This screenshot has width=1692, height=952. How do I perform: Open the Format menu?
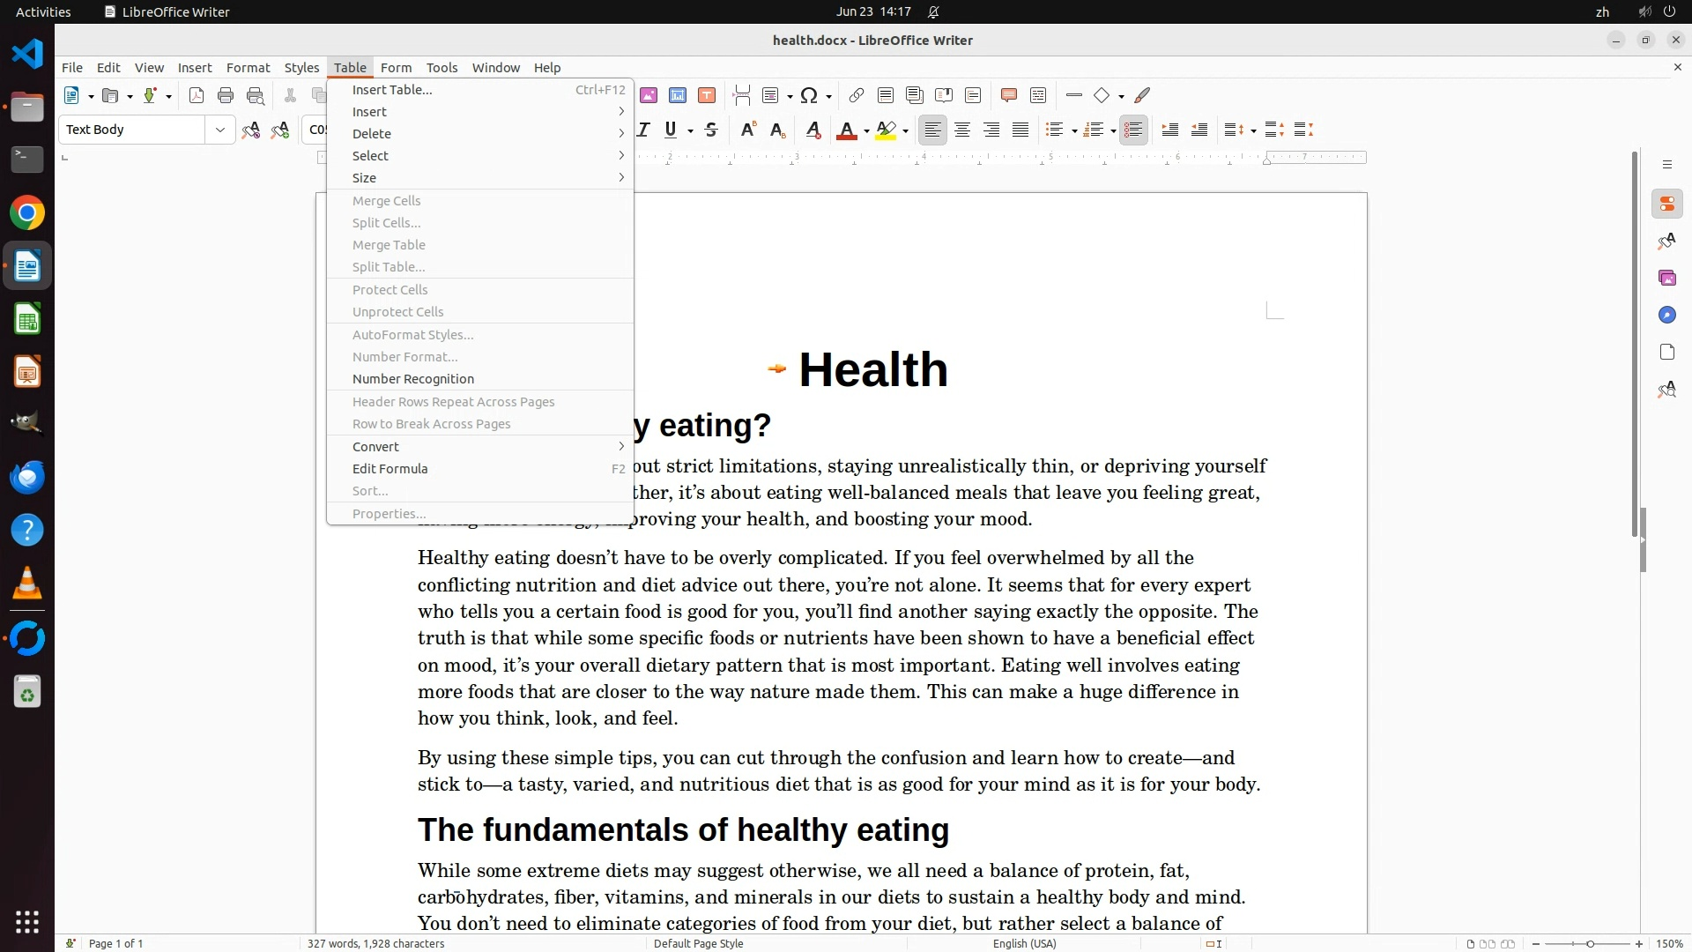[248, 68]
